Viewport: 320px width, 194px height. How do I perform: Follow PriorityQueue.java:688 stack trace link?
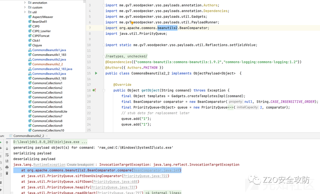pyautogui.click(x=115, y=182)
